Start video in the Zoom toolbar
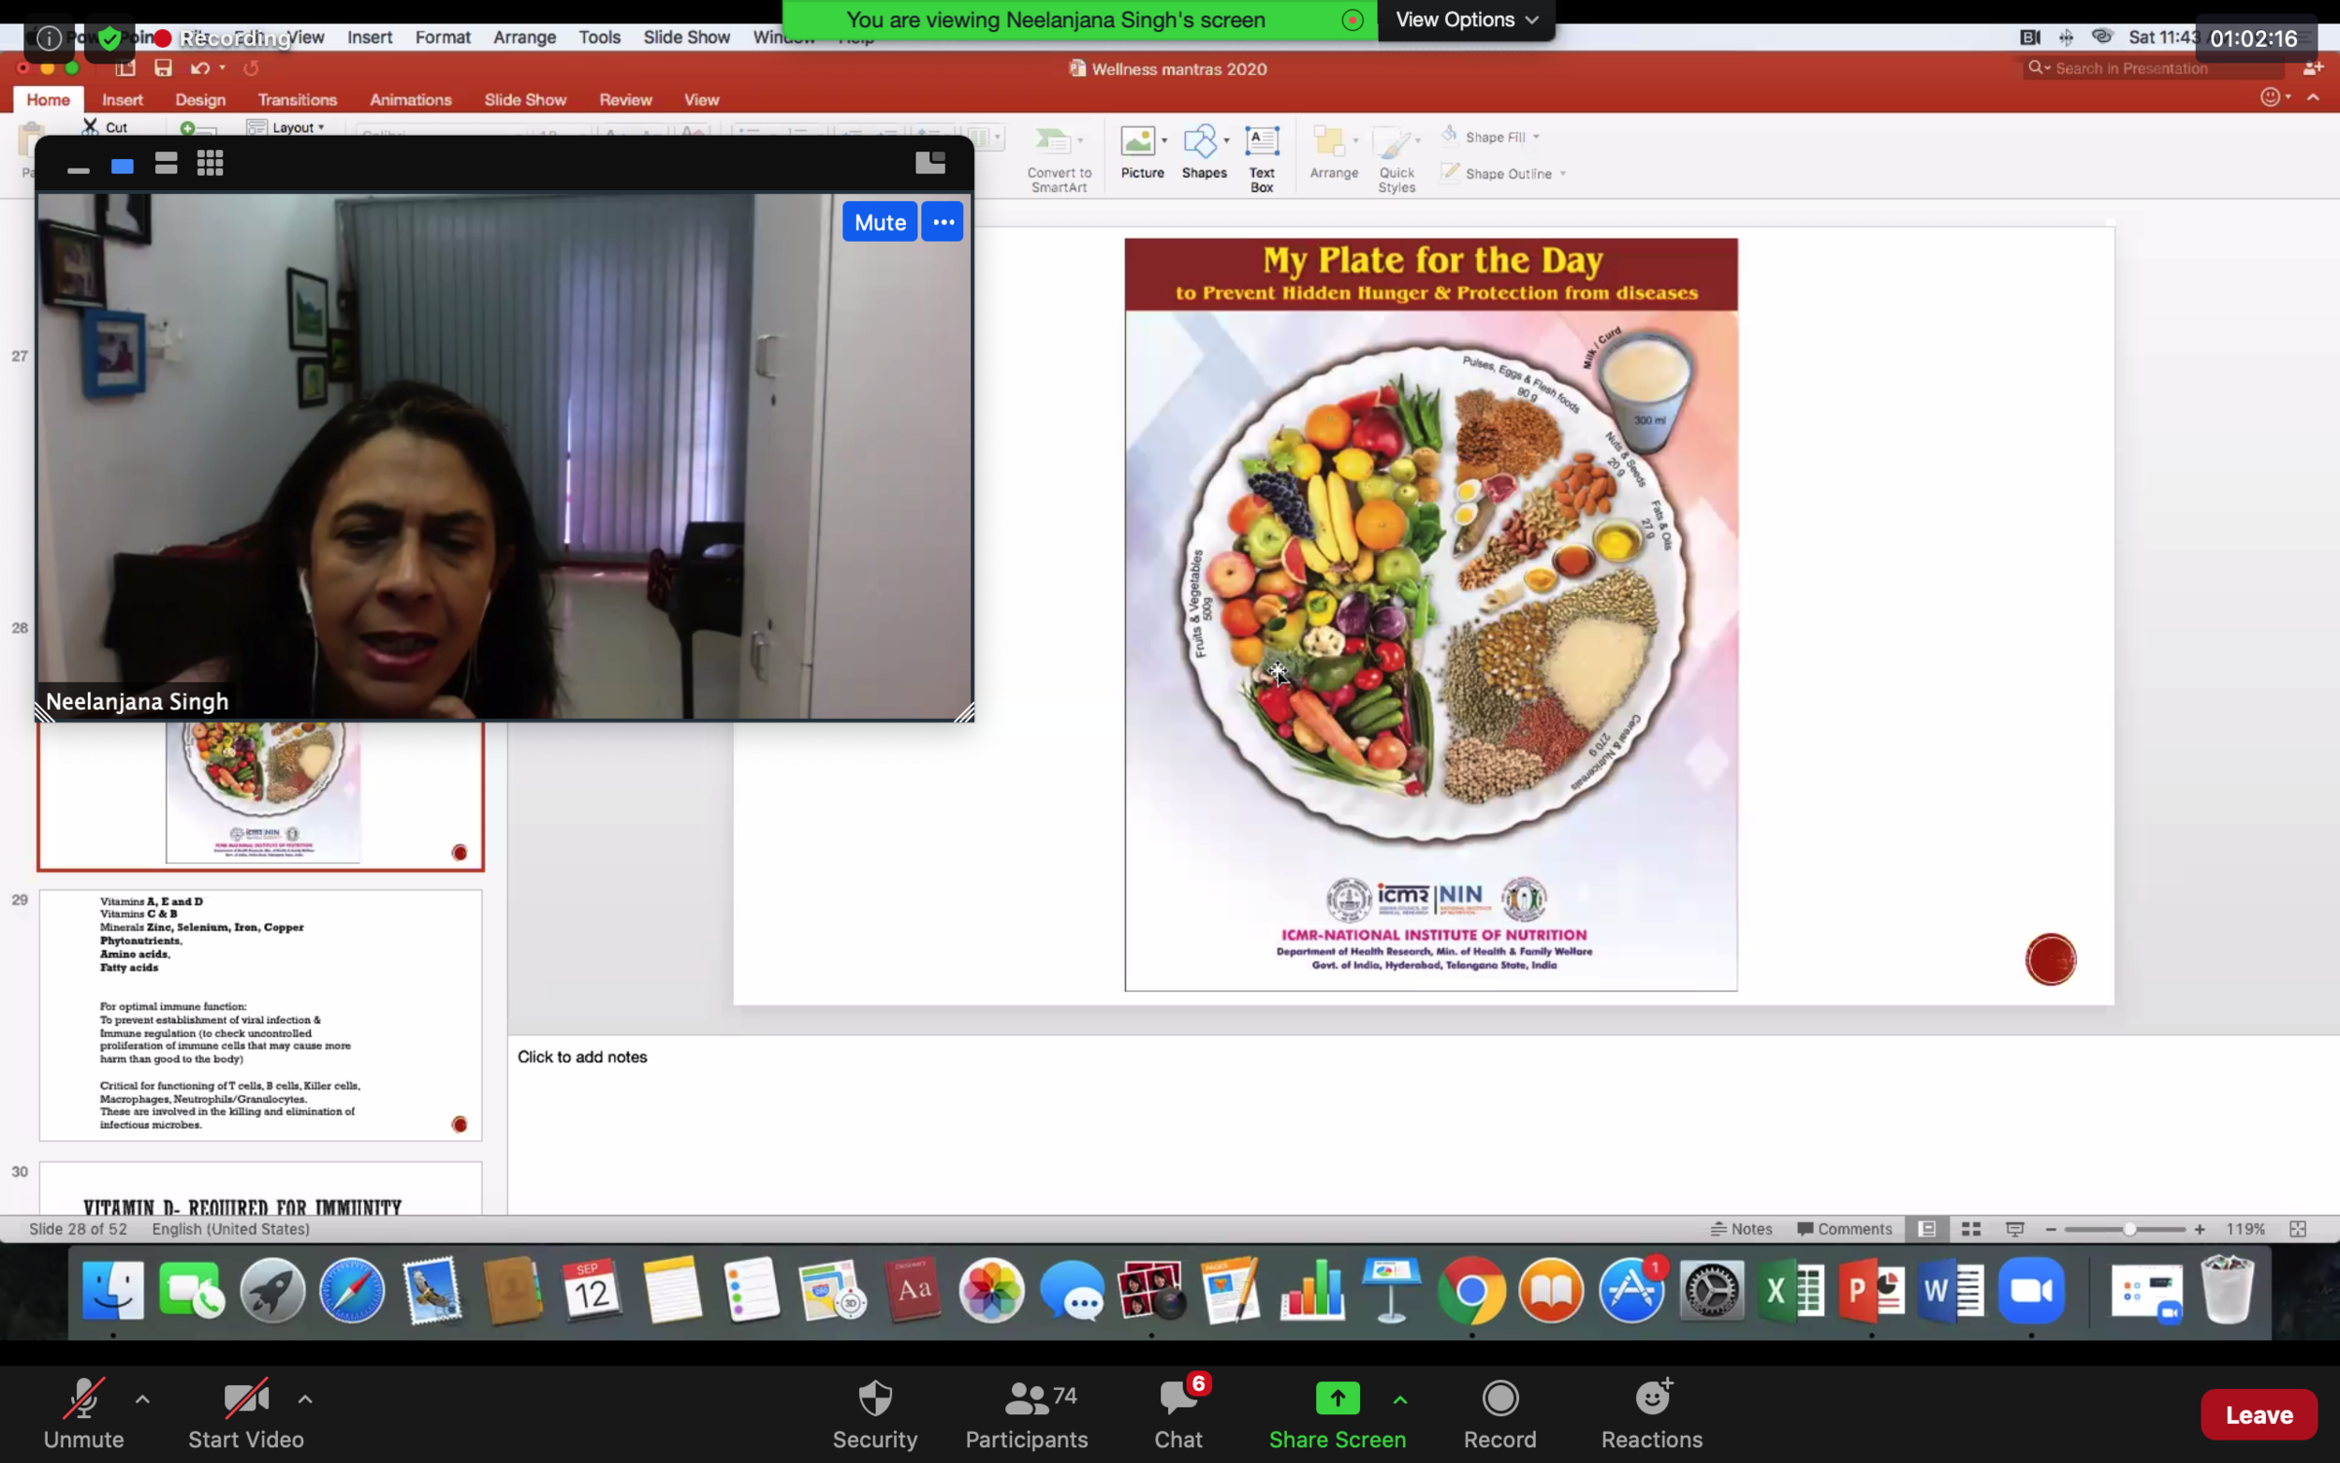 [x=246, y=1412]
